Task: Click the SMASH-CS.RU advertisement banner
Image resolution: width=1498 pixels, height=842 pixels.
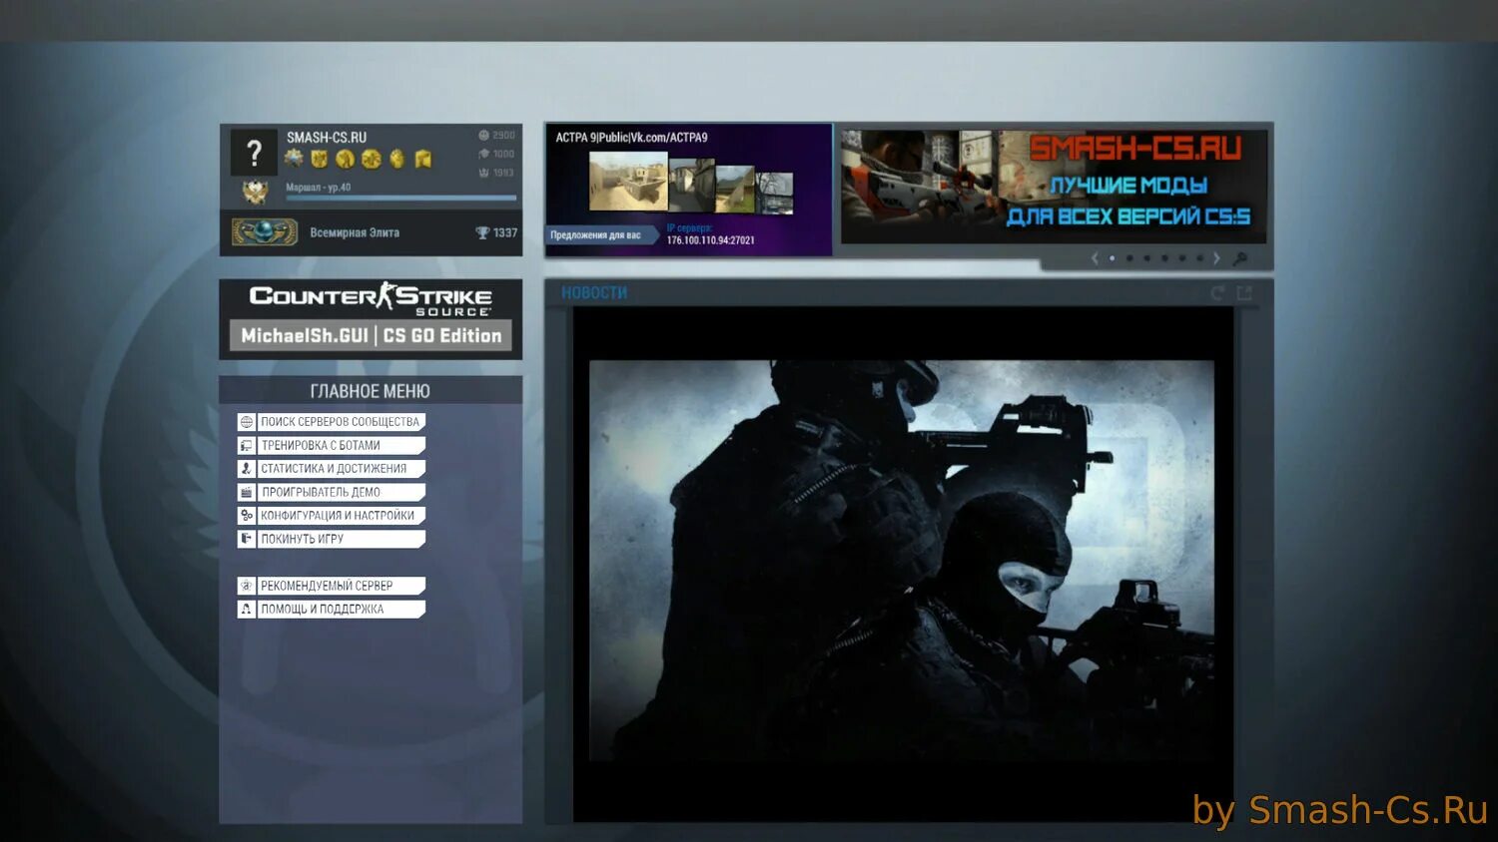Action: pyautogui.click(x=1055, y=187)
